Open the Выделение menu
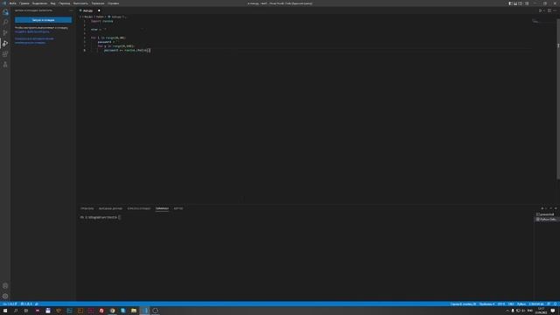The width and height of the screenshot is (560, 315). (39, 3)
